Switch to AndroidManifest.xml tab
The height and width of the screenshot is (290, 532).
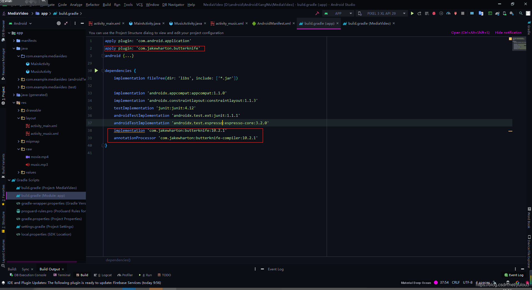[x=274, y=23]
